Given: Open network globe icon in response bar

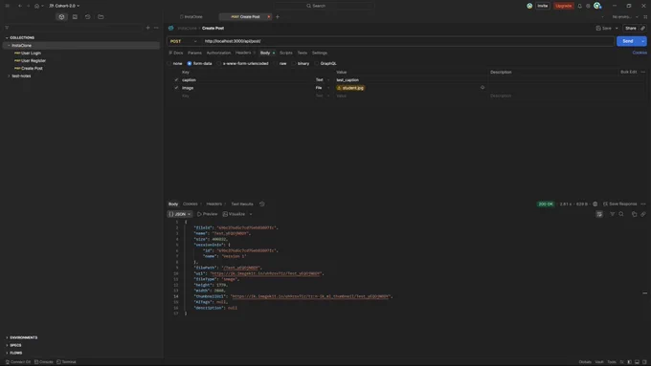Looking at the screenshot, I should tap(595, 204).
